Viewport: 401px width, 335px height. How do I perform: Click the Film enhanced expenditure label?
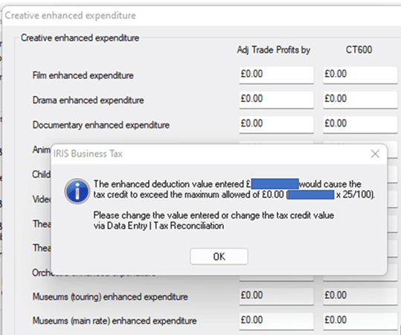coord(83,75)
